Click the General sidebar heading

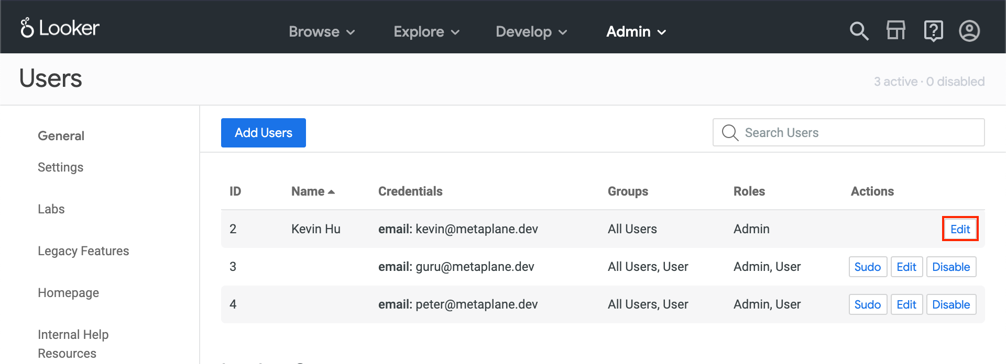pyautogui.click(x=61, y=136)
